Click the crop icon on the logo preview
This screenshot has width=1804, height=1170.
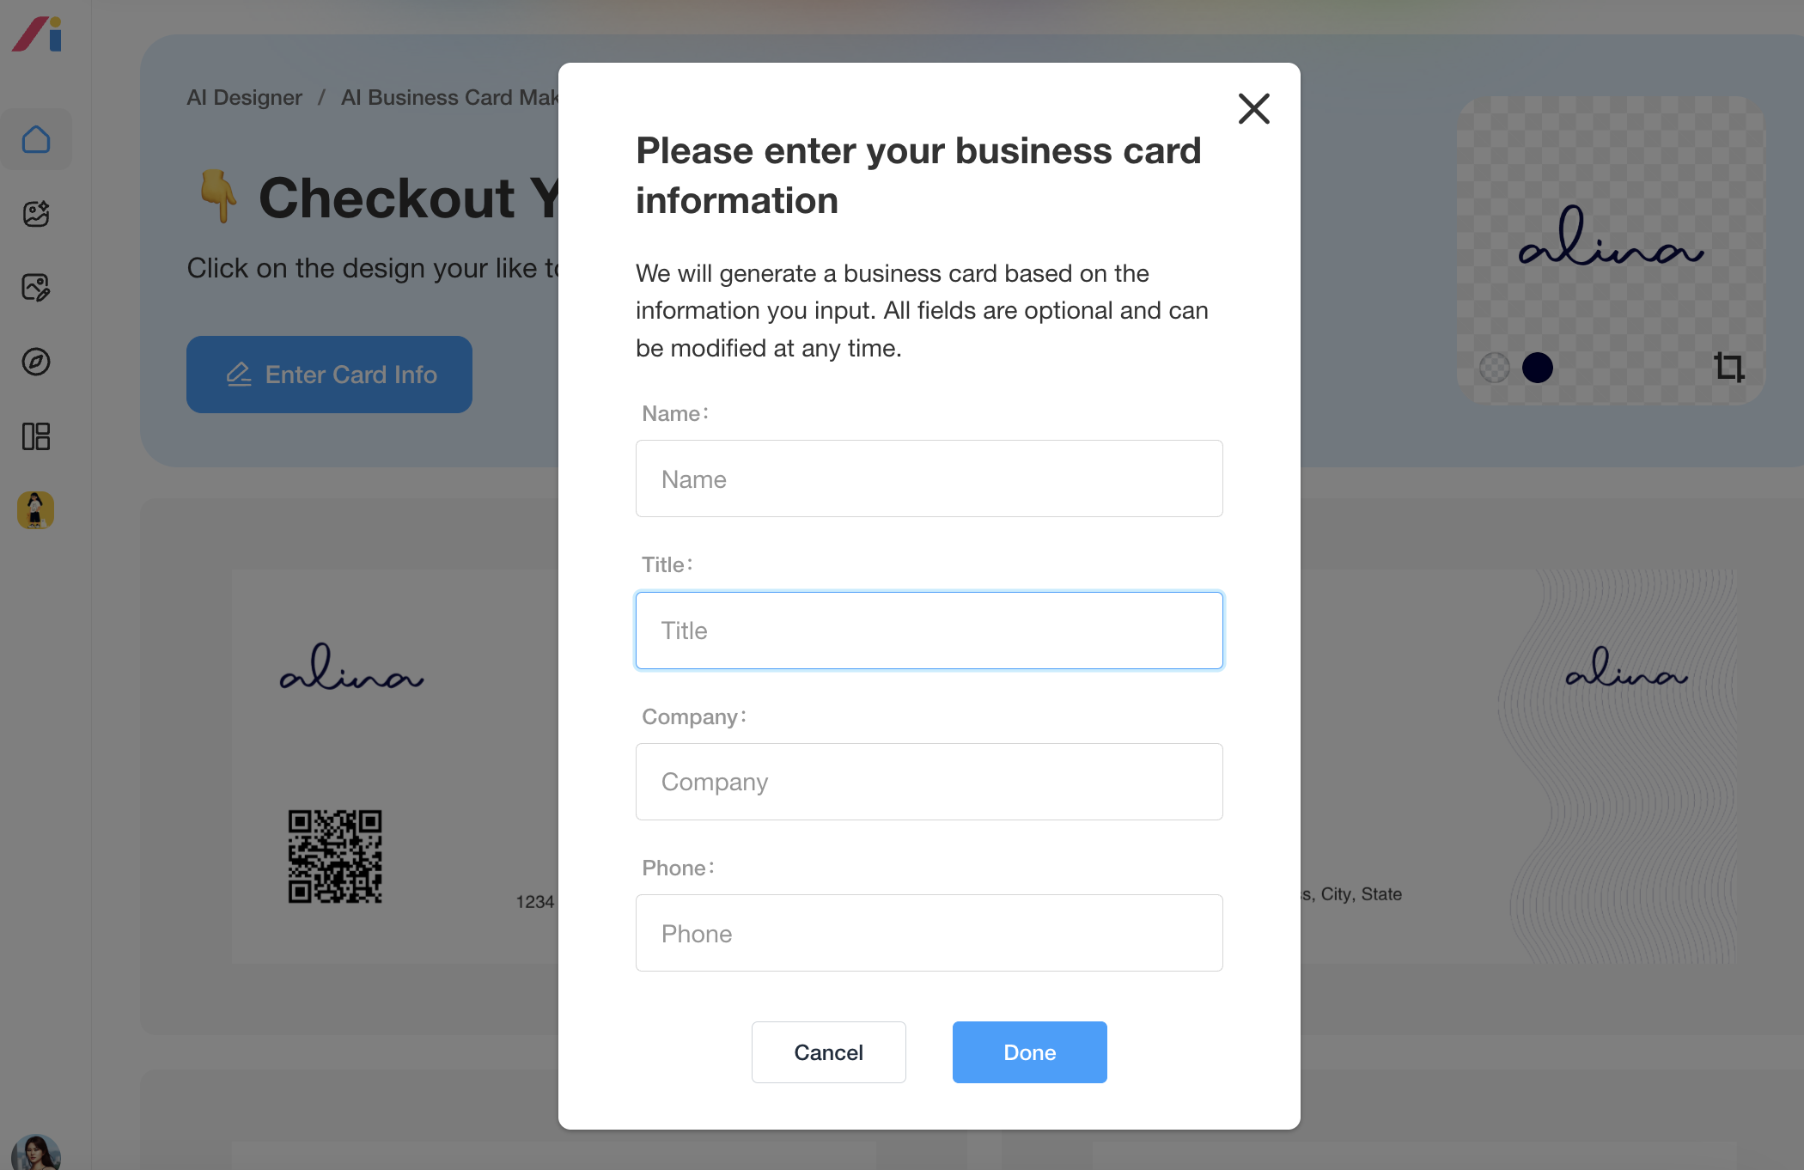(1728, 368)
